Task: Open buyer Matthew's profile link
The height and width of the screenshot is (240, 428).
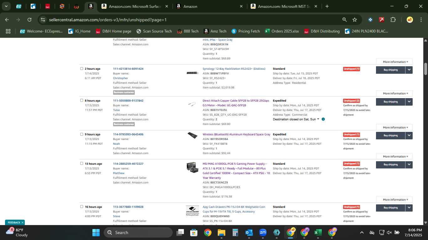Action: tap(119, 173)
